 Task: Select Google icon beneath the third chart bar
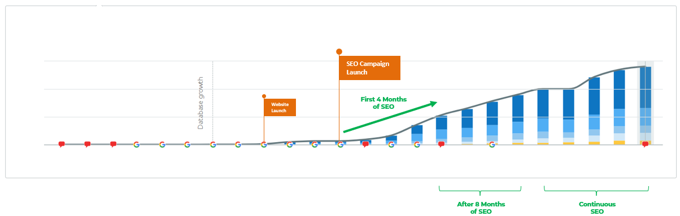click(x=417, y=144)
